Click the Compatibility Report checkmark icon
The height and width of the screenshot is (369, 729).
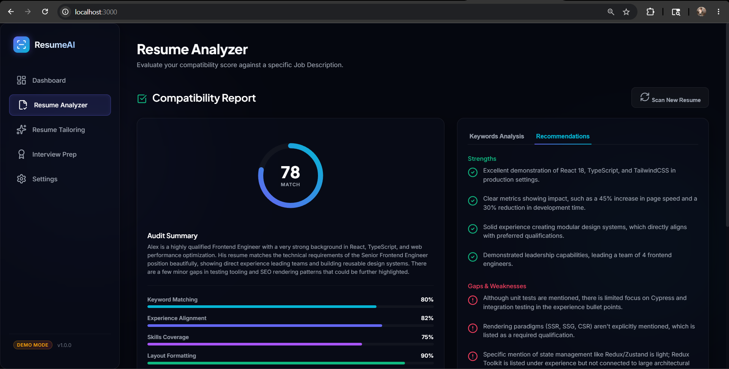pyautogui.click(x=142, y=99)
